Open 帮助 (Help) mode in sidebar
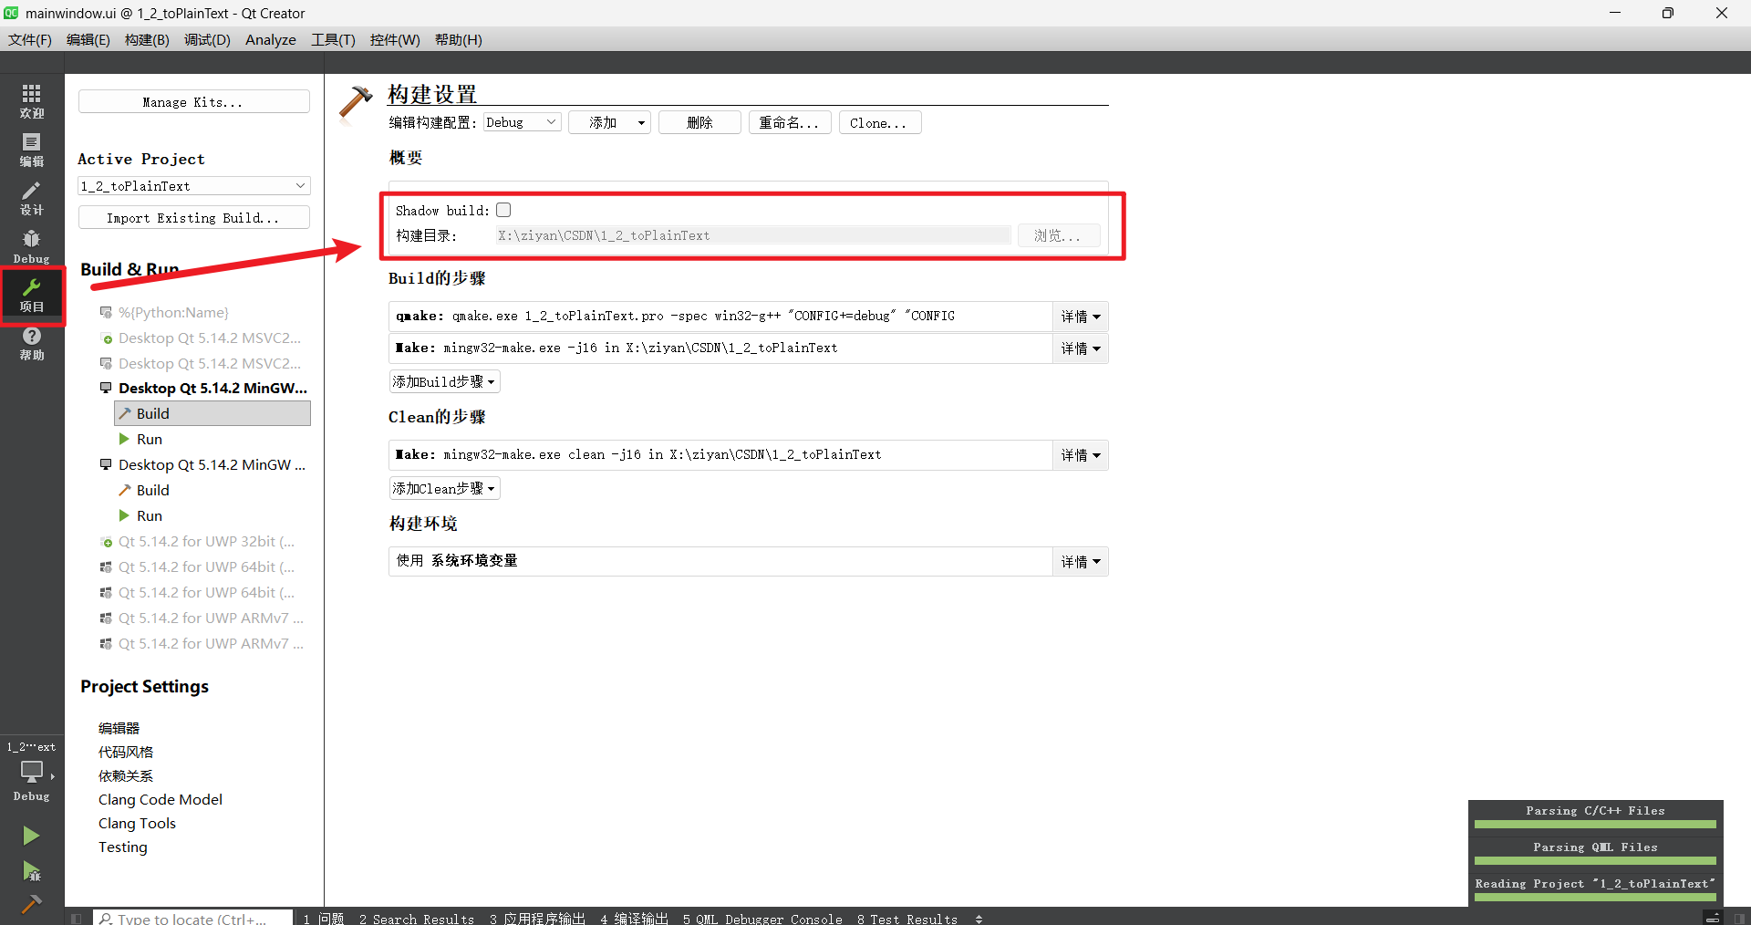 coord(32,343)
